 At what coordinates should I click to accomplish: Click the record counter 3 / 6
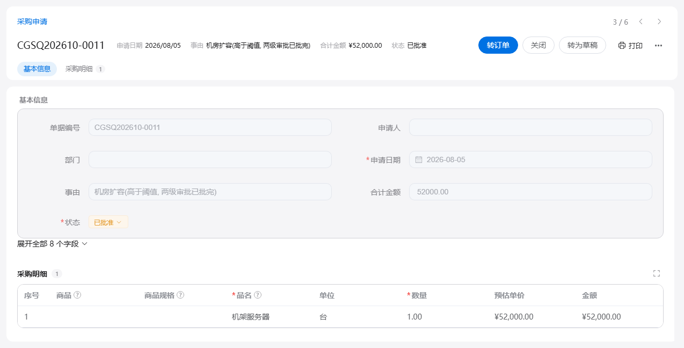[x=621, y=22]
